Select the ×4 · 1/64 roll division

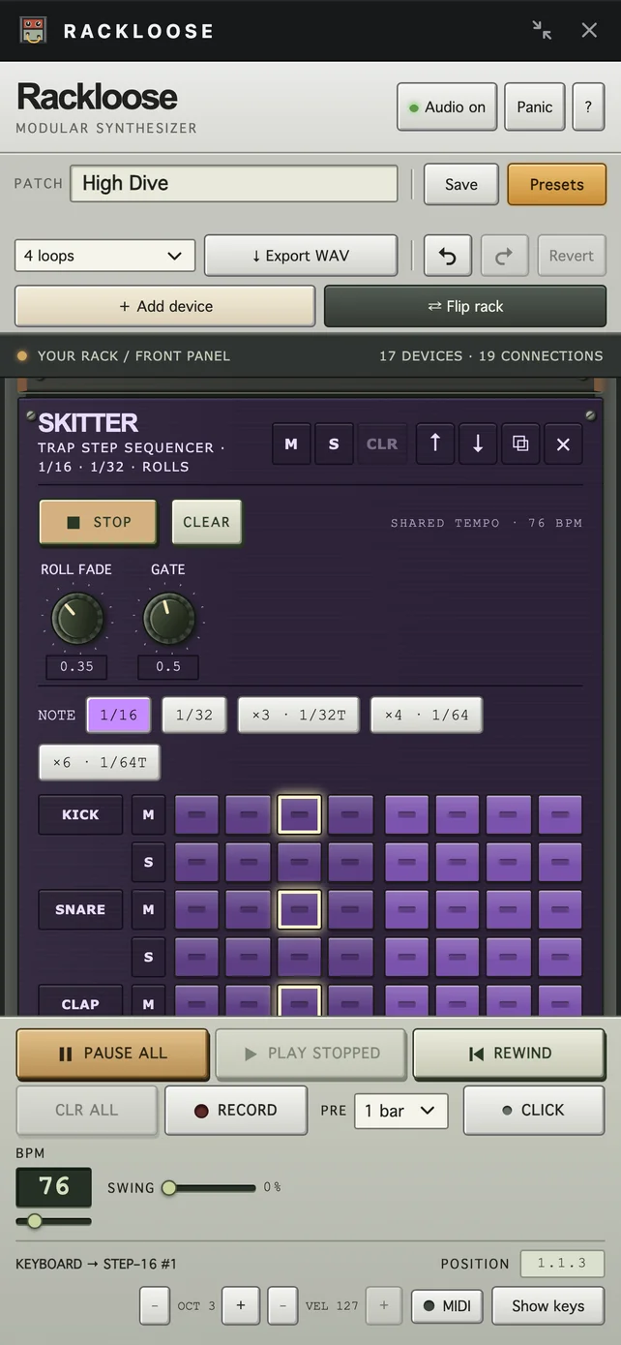coord(427,715)
